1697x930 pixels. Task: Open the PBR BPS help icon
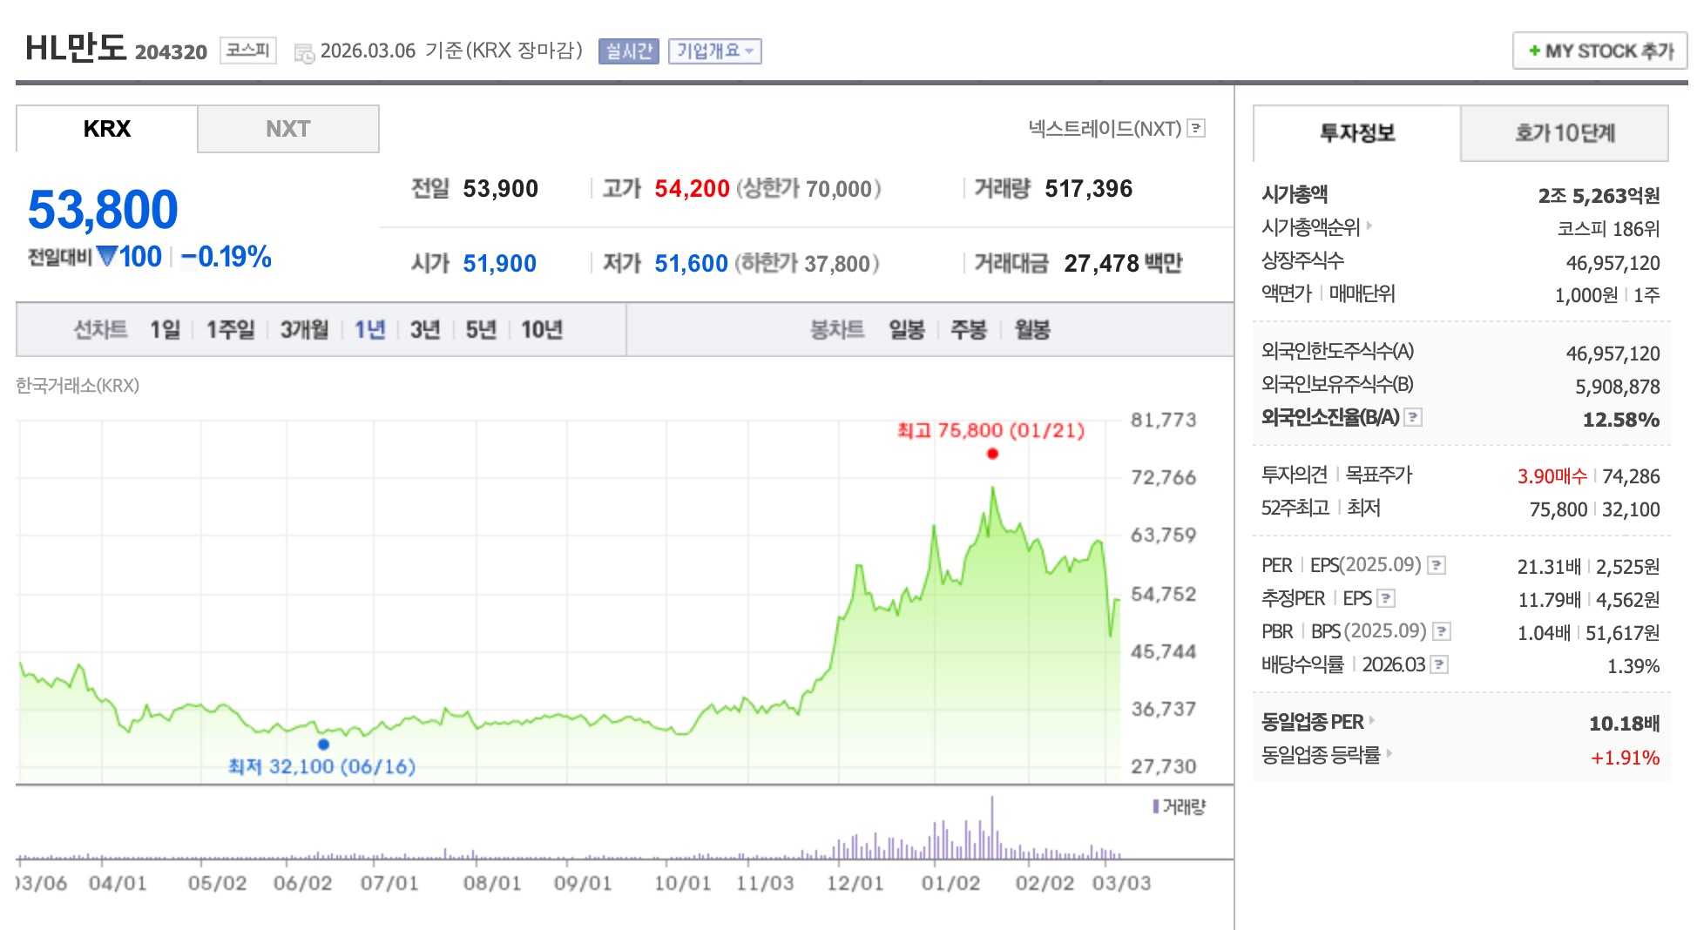tap(1442, 631)
